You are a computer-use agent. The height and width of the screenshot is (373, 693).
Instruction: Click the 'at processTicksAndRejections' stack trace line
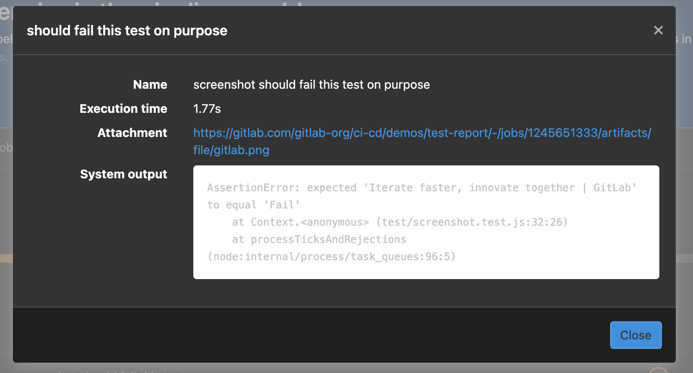[x=319, y=239]
